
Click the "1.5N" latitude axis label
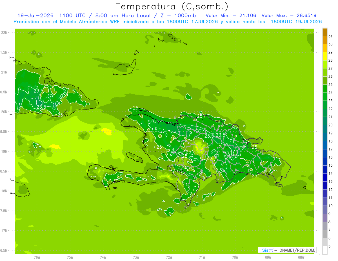(4, 52)
